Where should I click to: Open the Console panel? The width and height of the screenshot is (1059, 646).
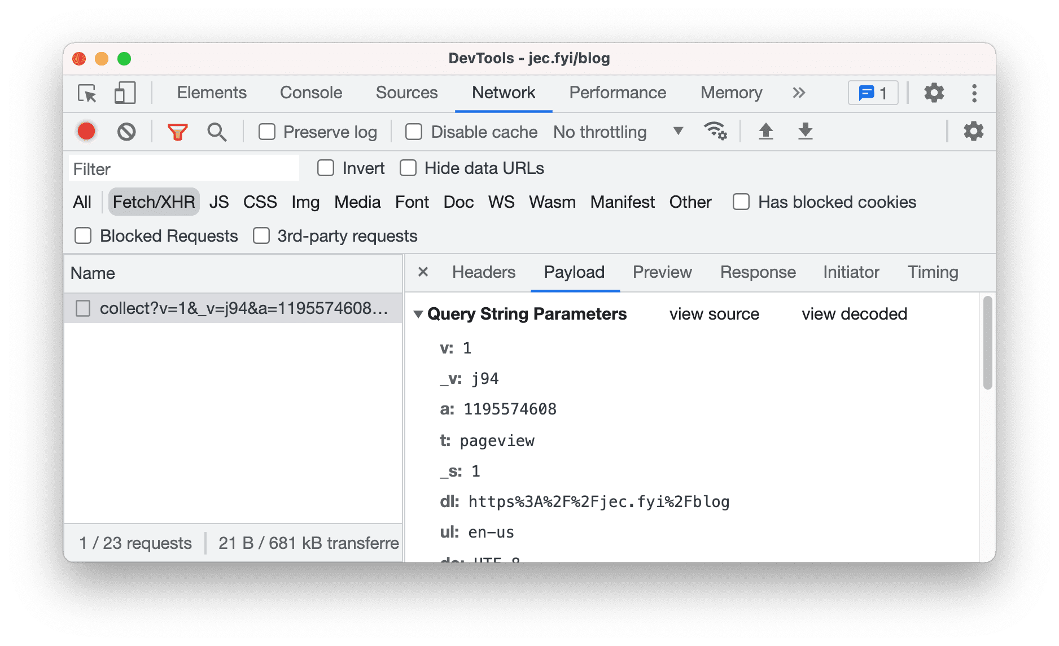[310, 93]
